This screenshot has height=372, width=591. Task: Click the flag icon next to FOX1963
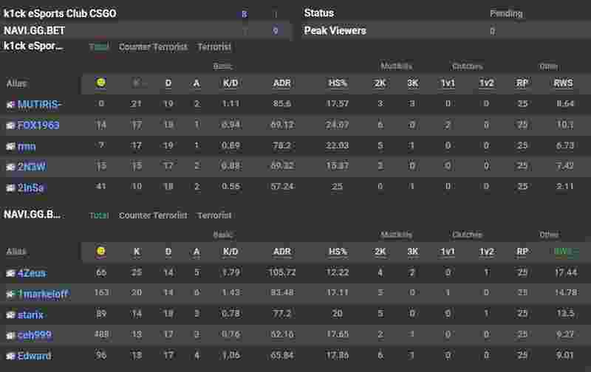pos(10,125)
